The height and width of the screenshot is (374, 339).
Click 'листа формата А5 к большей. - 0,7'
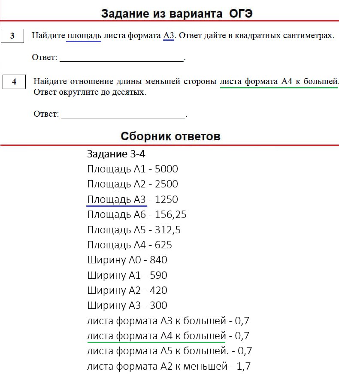pyautogui.click(x=169, y=351)
